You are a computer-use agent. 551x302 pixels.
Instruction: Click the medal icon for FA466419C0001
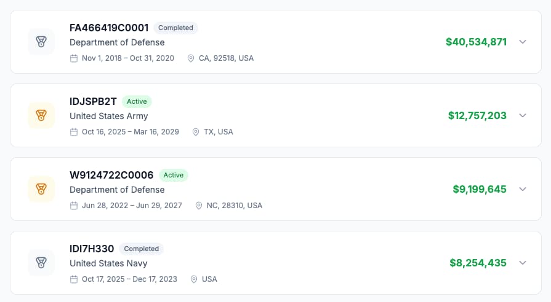click(x=41, y=42)
